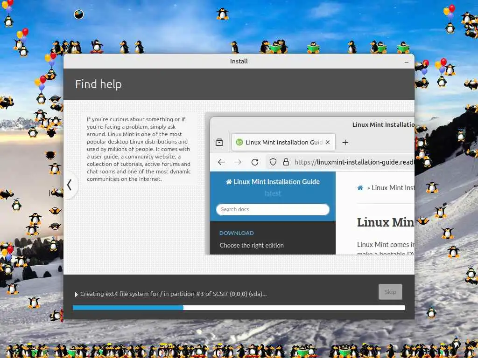This screenshot has height=358, width=478.
Task: Click the padlock icon in the address bar
Action: click(286, 162)
